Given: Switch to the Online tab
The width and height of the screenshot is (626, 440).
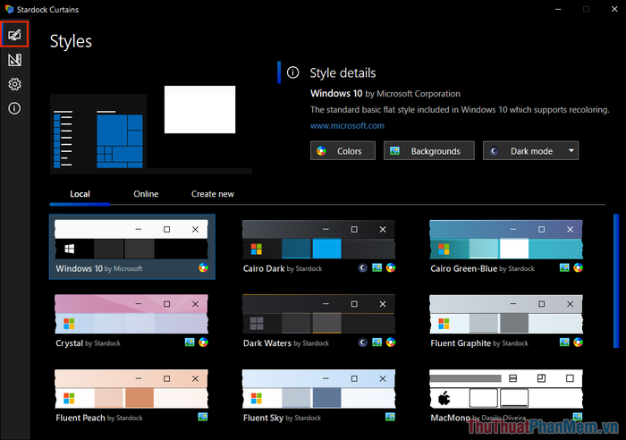Looking at the screenshot, I should [x=146, y=194].
